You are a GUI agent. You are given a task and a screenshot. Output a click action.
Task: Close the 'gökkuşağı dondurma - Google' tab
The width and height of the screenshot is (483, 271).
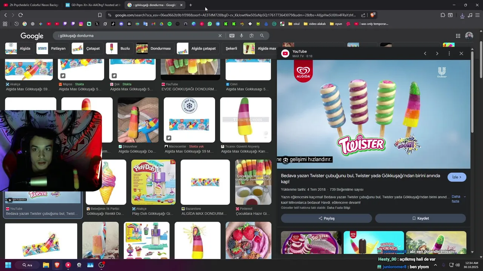[181, 5]
